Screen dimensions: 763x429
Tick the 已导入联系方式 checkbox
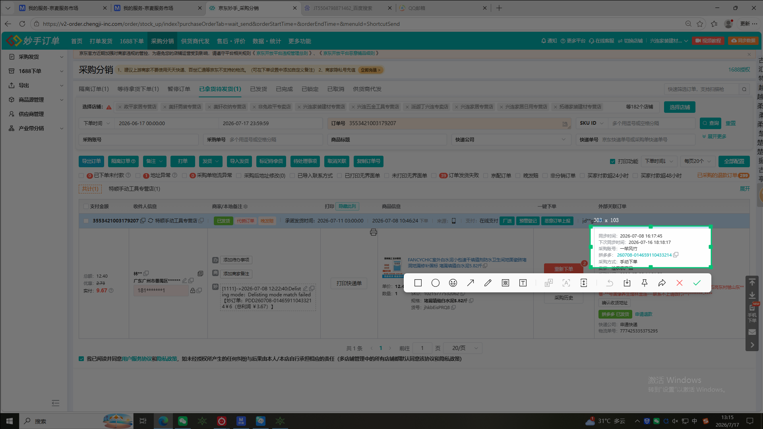click(x=292, y=176)
